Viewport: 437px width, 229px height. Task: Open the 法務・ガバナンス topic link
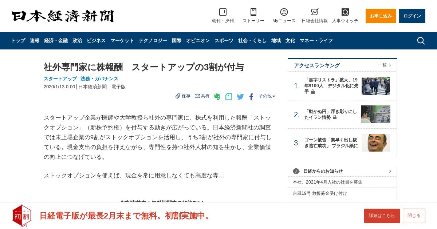point(99,79)
